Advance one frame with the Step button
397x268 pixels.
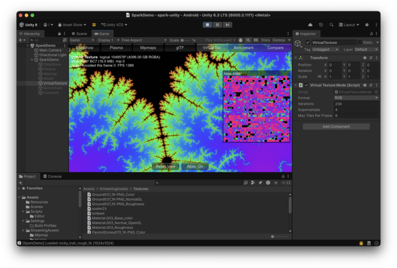227,25
